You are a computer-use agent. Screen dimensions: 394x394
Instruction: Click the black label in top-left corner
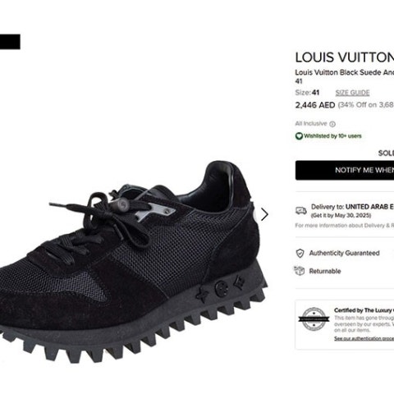(10, 42)
